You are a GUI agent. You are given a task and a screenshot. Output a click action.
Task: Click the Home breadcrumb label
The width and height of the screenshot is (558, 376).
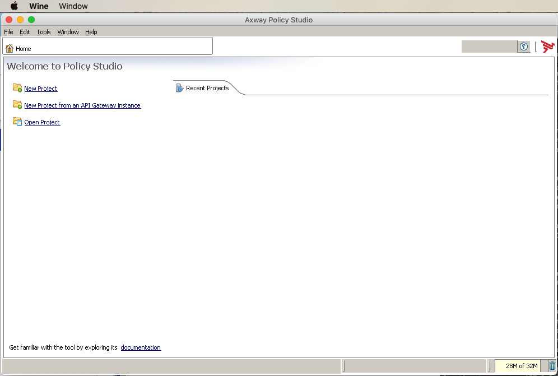(24, 49)
